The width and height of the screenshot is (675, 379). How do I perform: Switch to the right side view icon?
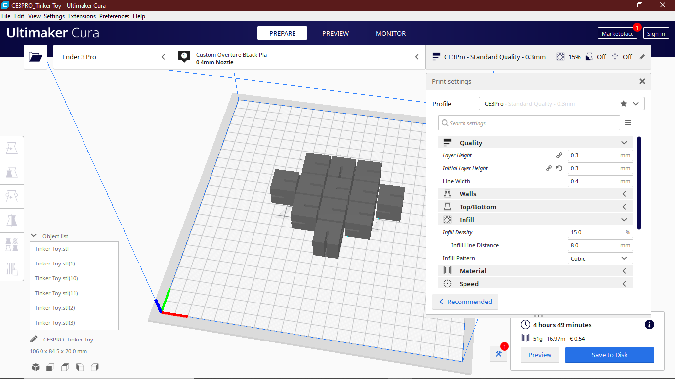point(95,367)
